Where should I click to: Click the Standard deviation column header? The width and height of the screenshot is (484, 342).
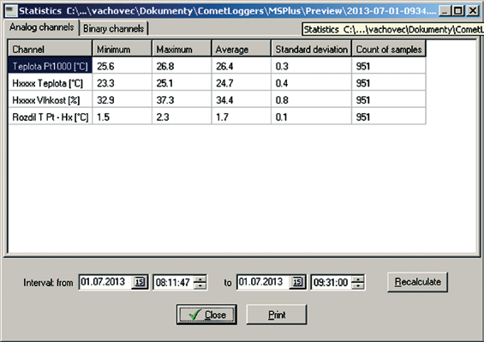click(x=311, y=49)
